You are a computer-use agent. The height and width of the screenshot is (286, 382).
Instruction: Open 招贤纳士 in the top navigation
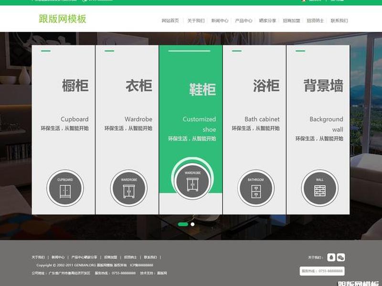(x=315, y=20)
